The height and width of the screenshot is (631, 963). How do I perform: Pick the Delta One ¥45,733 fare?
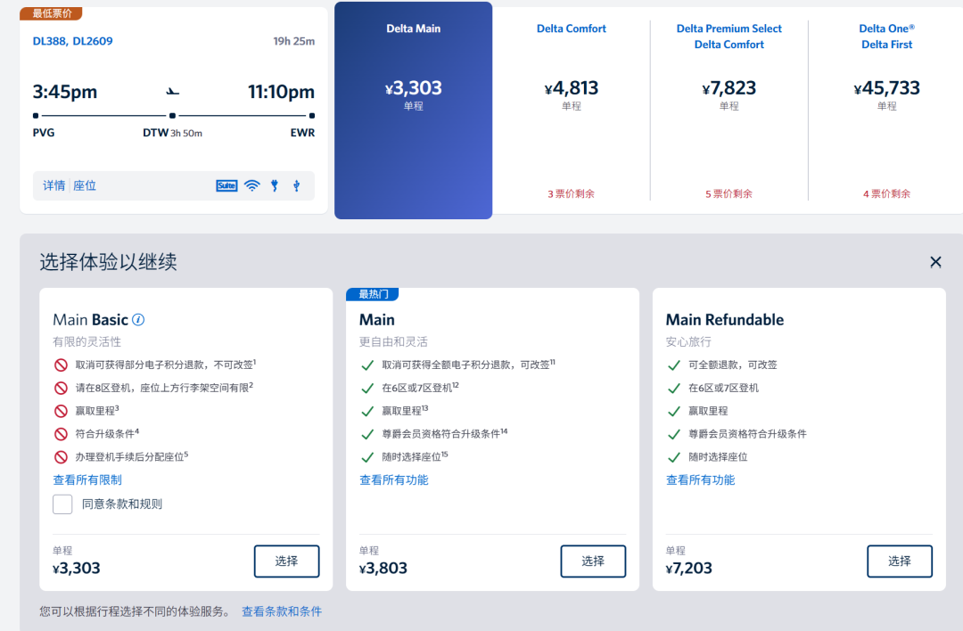point(887,111)
